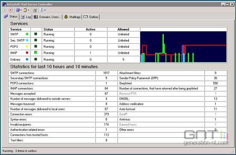
Task: Open the Mailbags tab
Action: 72,17
